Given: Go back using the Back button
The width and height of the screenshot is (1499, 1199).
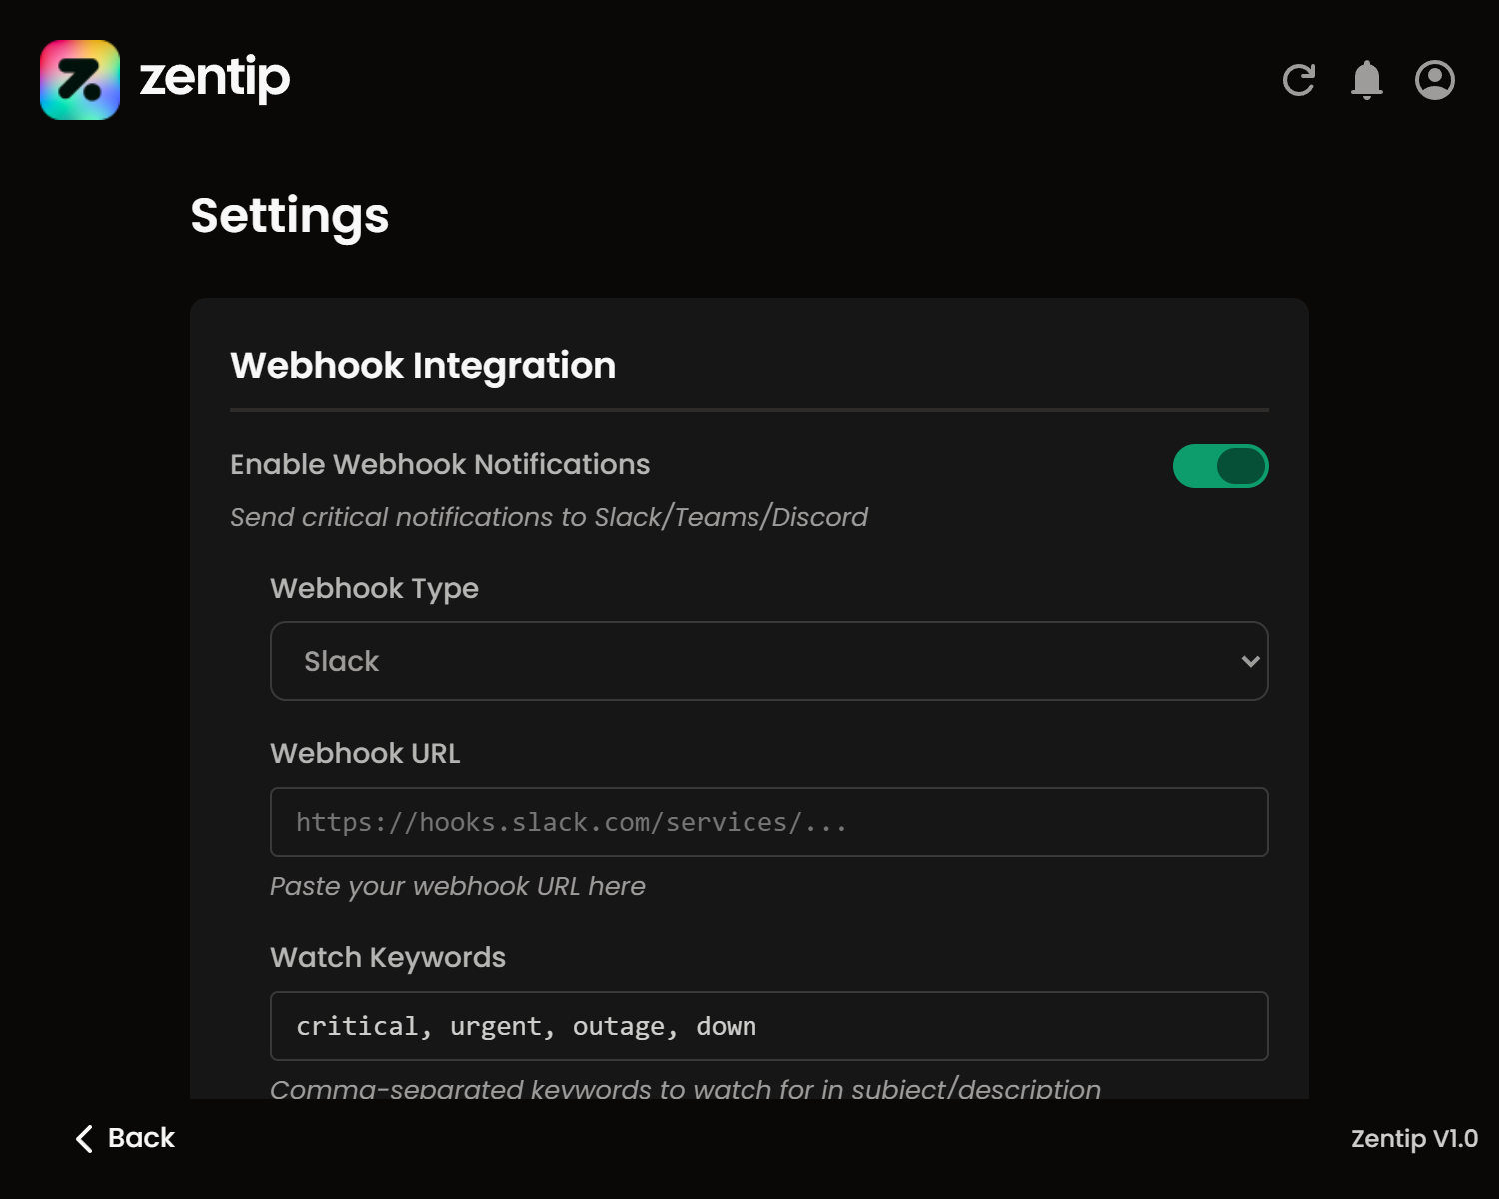Looking at the screenshot, I should (125, 1138).
